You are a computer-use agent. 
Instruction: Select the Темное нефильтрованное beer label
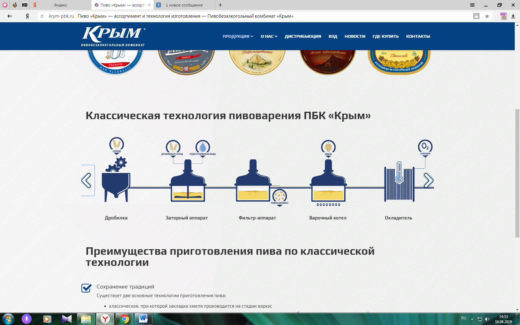click(x=328, y=62)
